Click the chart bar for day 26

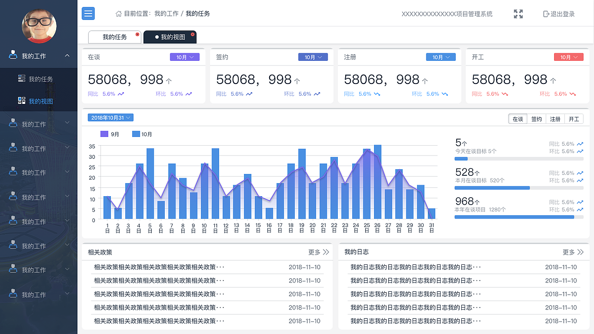378,182
